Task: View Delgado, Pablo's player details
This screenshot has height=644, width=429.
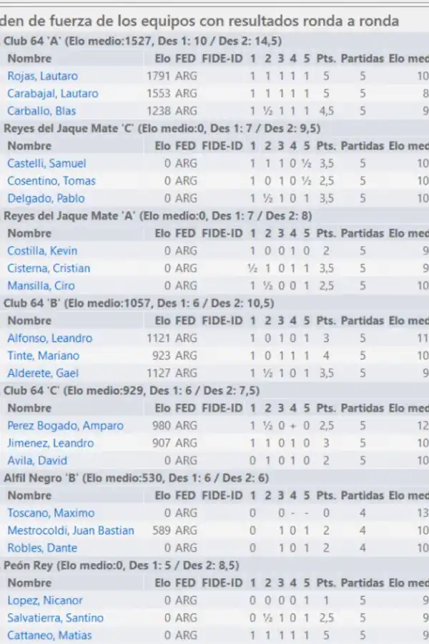Action: (x=45, y=198)
